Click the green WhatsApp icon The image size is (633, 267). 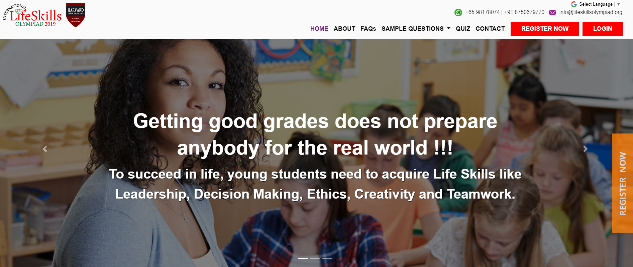point(458,13)
